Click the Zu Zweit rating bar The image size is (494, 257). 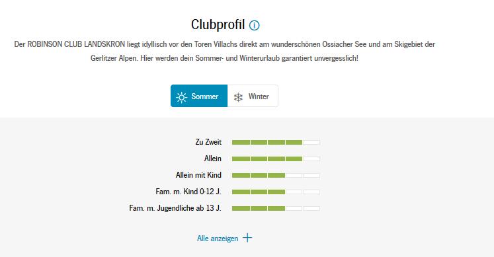click(x=276, y=143)
